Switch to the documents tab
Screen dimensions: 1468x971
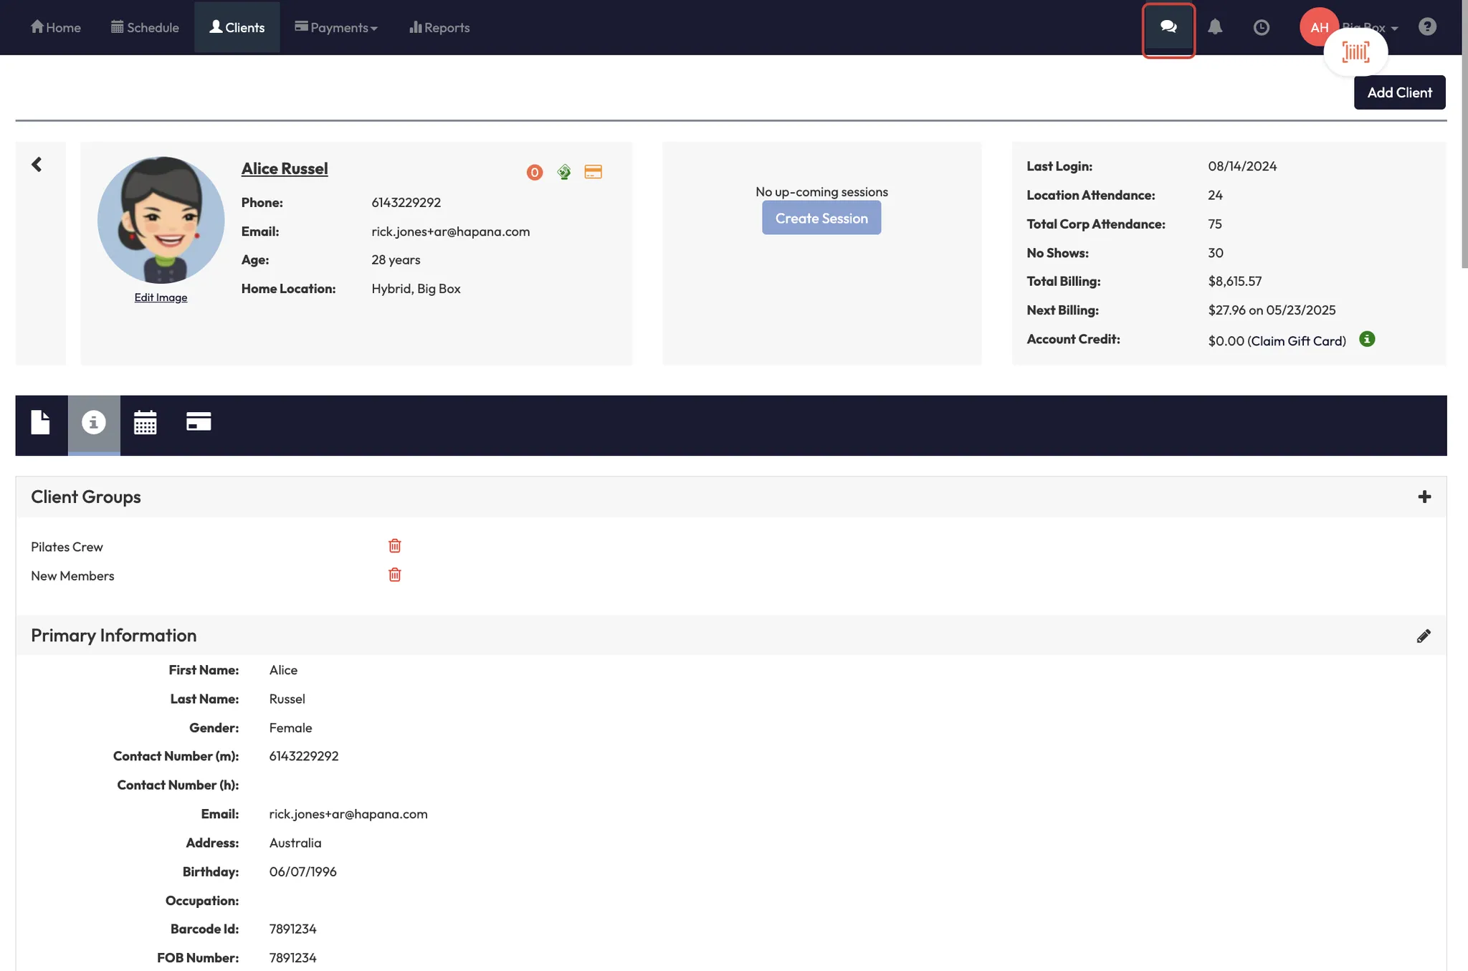pyautogui.click(x=41, y=422)
